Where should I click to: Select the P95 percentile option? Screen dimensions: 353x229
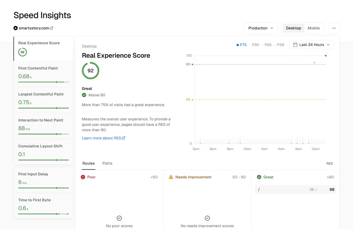[x=267, y=45]
